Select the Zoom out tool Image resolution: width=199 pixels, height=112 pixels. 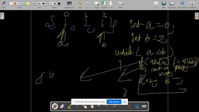(107, 106)
